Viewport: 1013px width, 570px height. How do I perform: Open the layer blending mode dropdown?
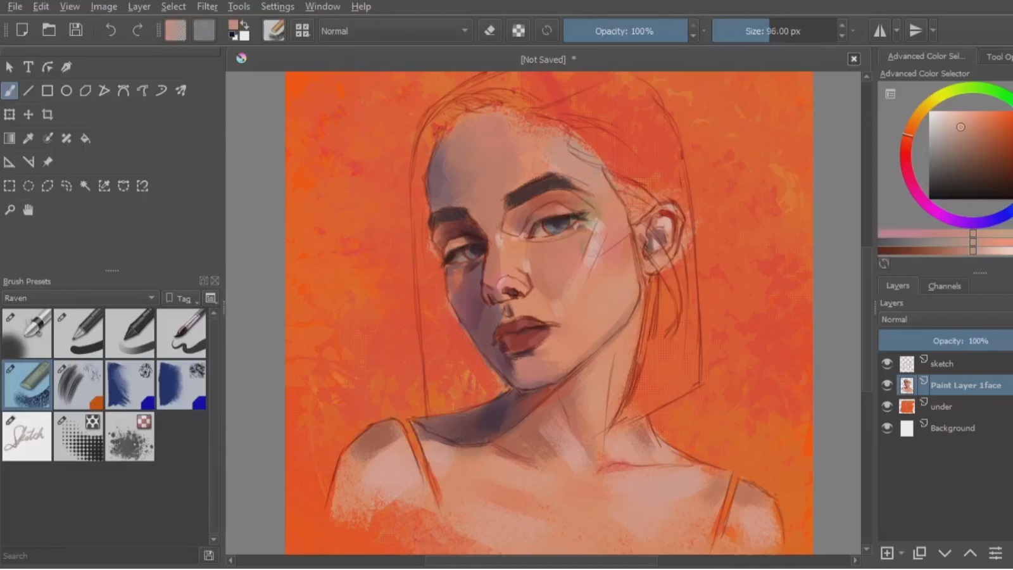pos(946,320)
